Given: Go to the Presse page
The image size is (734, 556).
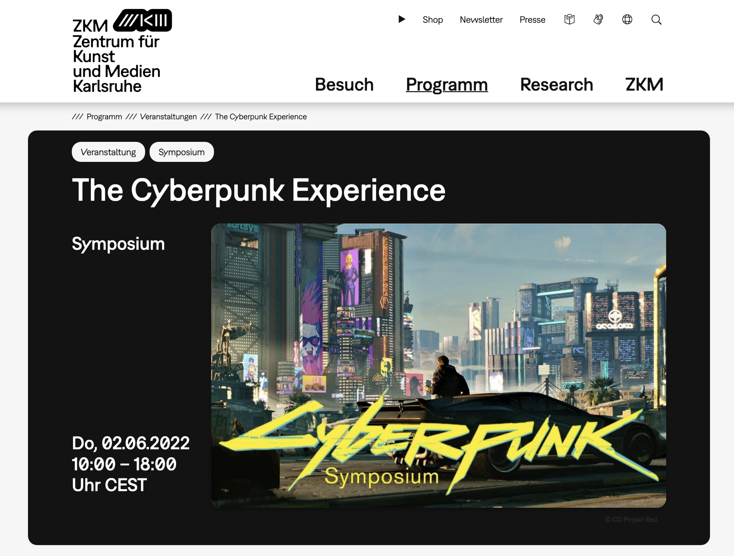Looking at the screenshot, I should coord(532,19).
